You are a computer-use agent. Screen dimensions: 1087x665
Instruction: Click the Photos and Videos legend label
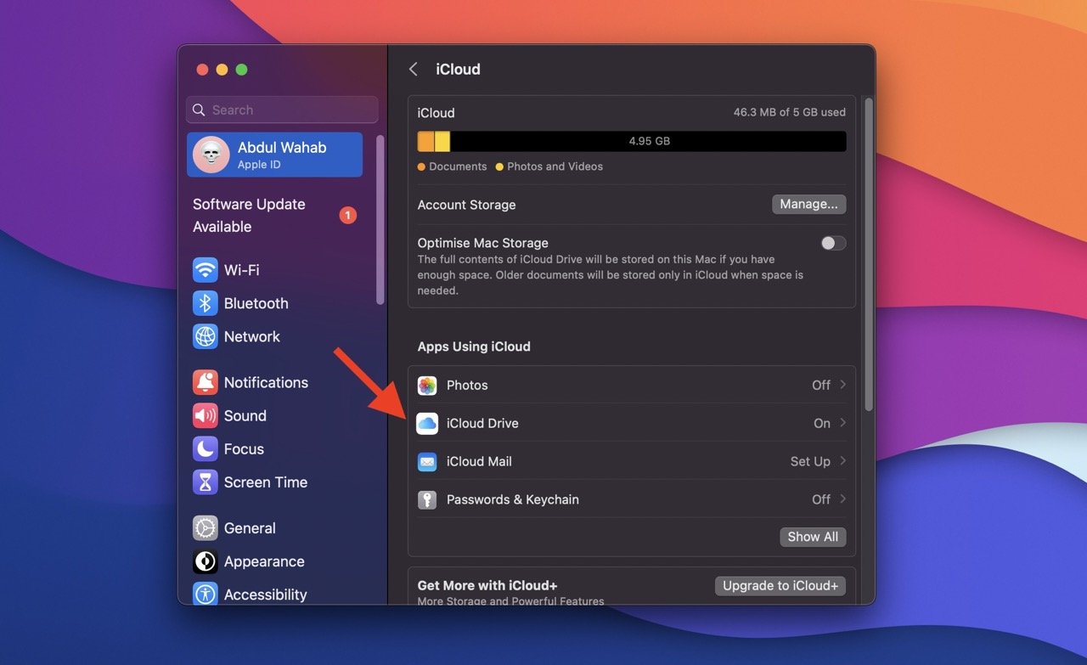pyautogui.click(x=555, y=166)
